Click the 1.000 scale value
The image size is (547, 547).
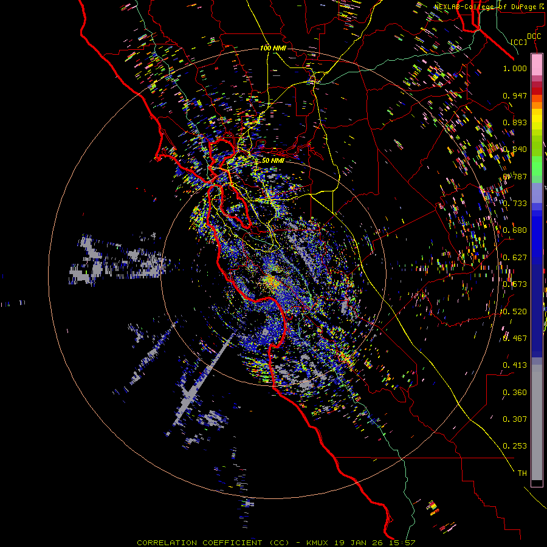click(x=515, y=68)
